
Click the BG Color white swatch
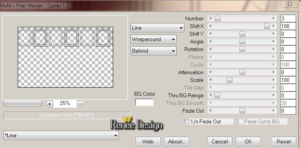pos(144,102)
